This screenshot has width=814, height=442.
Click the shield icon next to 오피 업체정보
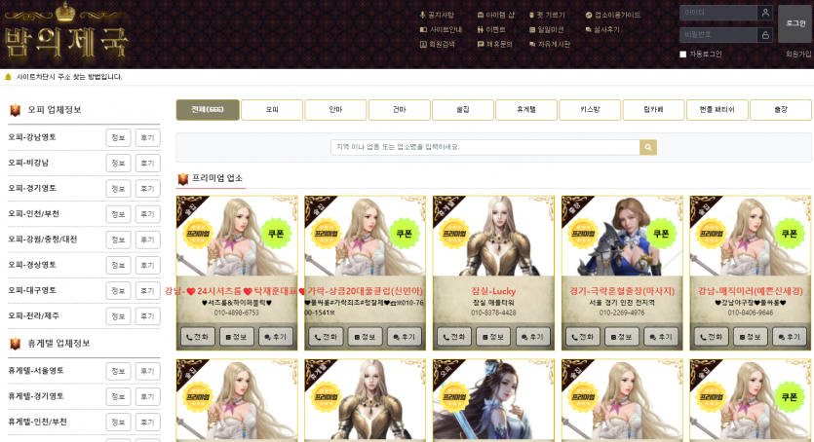pyautogui.click(x=15, y=110)
